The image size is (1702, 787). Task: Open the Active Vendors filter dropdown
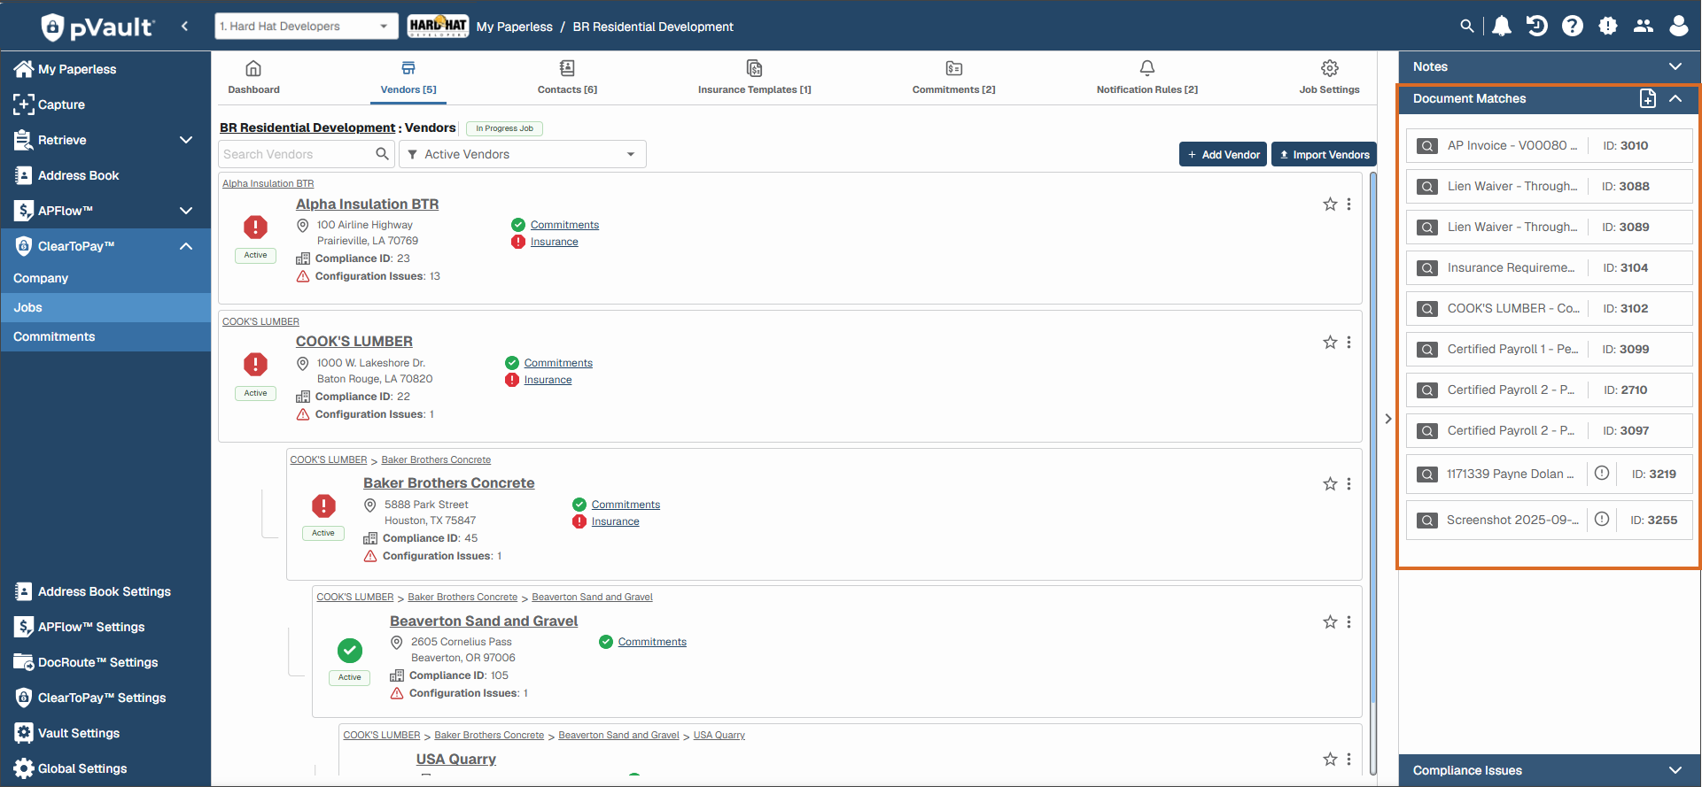click(x=523, y=154)
